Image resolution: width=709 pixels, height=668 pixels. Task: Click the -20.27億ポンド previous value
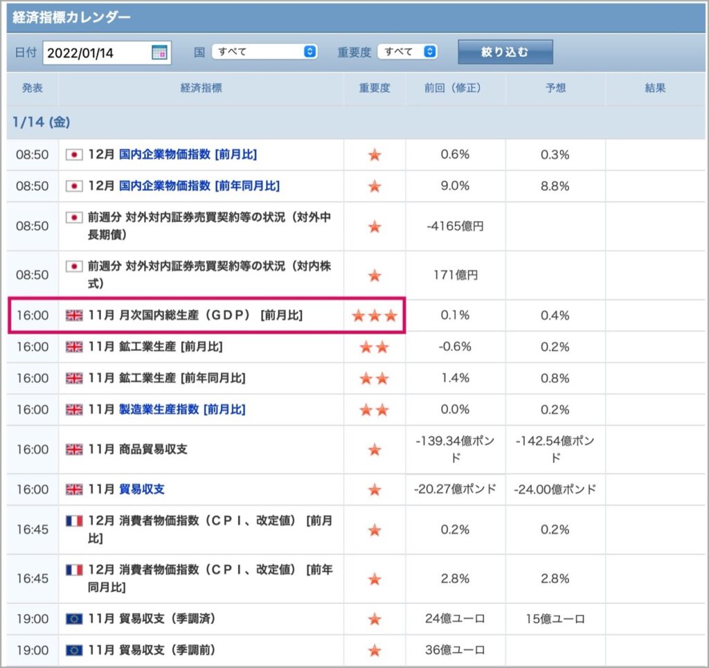pos(456,489)
